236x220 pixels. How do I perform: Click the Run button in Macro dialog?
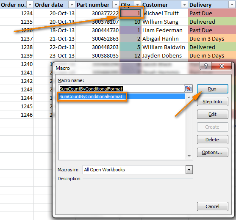point(213,89)
